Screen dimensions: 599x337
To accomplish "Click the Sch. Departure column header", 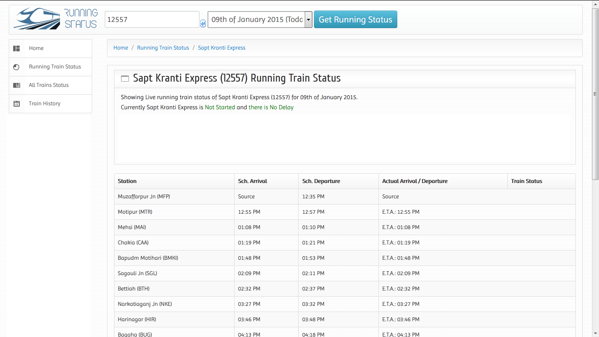I will [339, 181].
